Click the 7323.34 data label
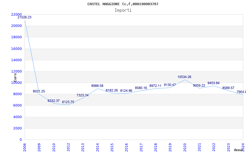 [x=82, y=95]
